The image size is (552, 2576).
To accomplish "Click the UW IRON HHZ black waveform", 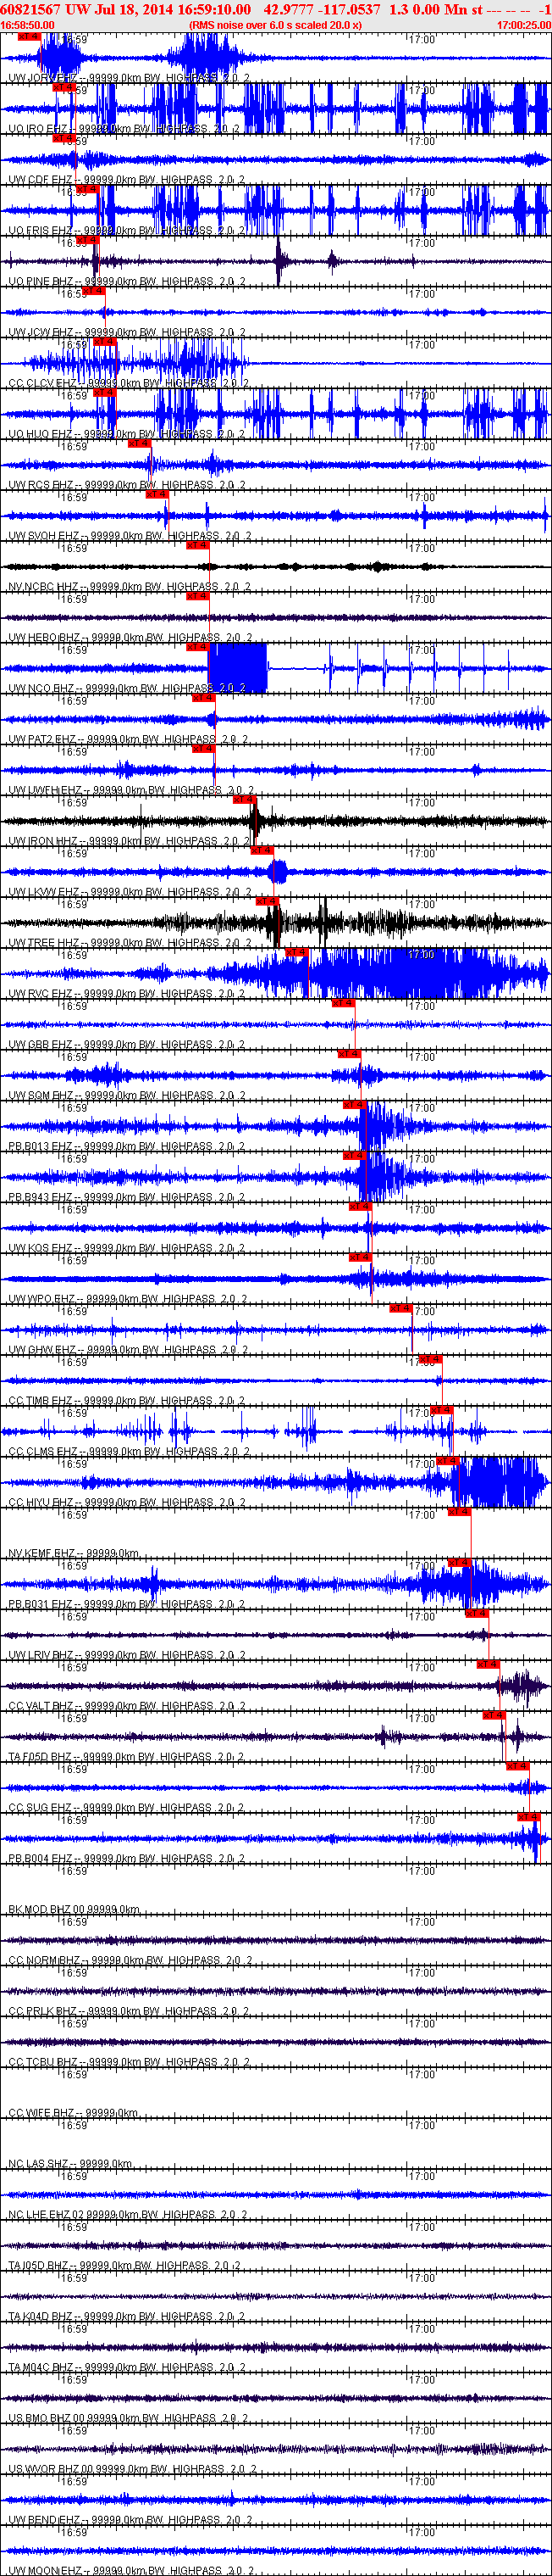I will point(275,821).
